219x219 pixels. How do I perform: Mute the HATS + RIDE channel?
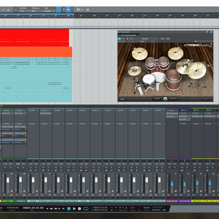point(5,167)
